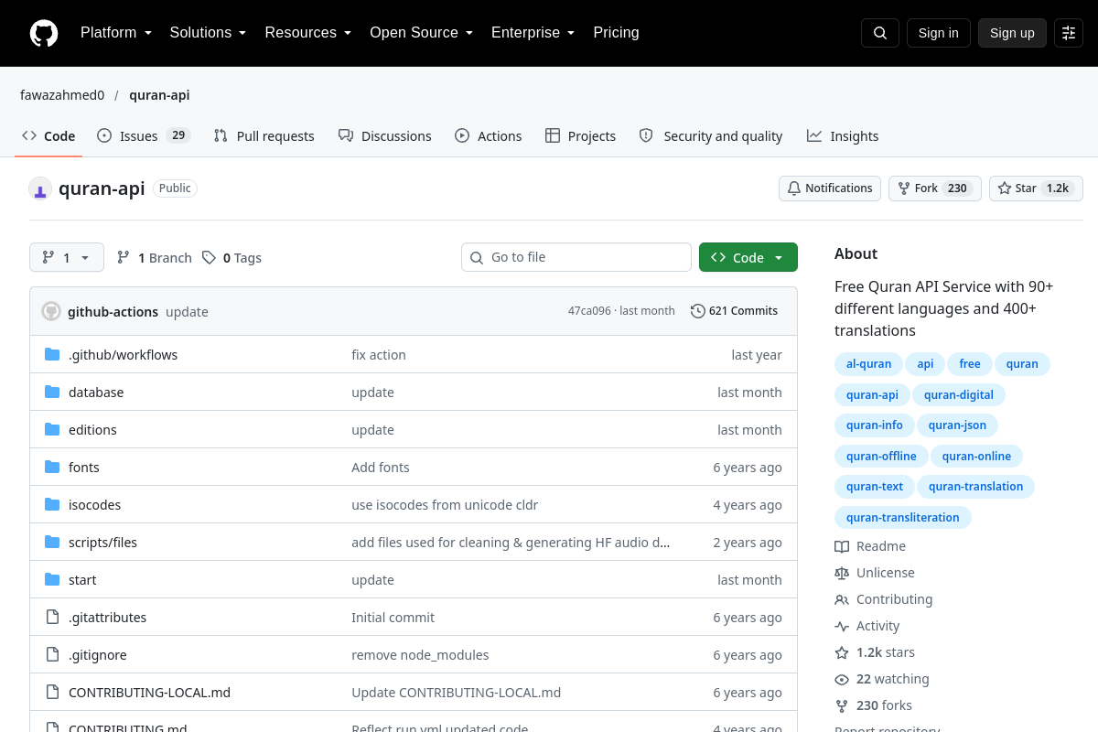Click the star icon next to 1.2k stars
The image size is (1098, 732).
[x=842, y=652]
